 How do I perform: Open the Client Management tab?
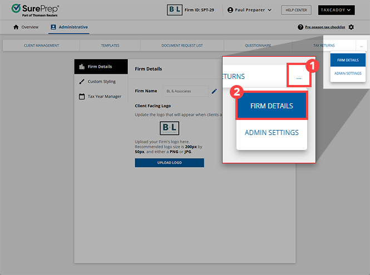click(41, 46)
